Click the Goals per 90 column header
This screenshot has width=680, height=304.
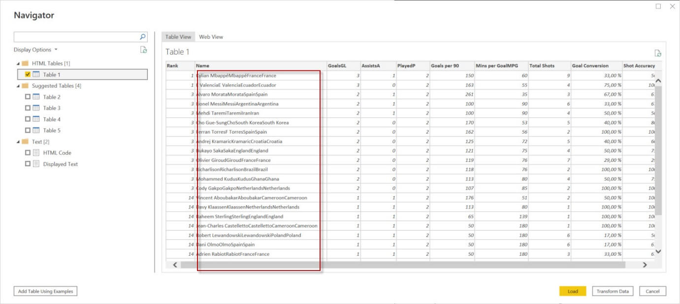coord(452,66)
